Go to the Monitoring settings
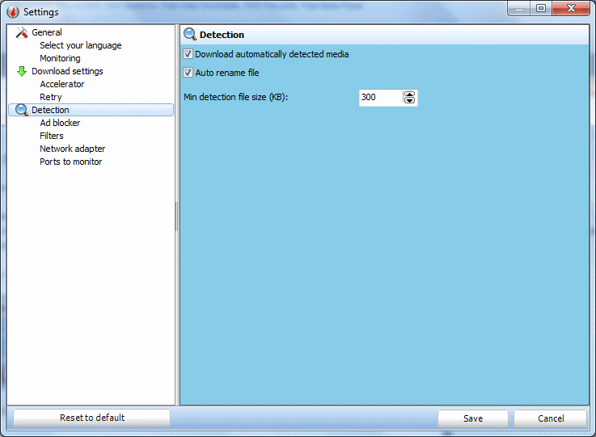596x437 pixels. coord(60,58)
